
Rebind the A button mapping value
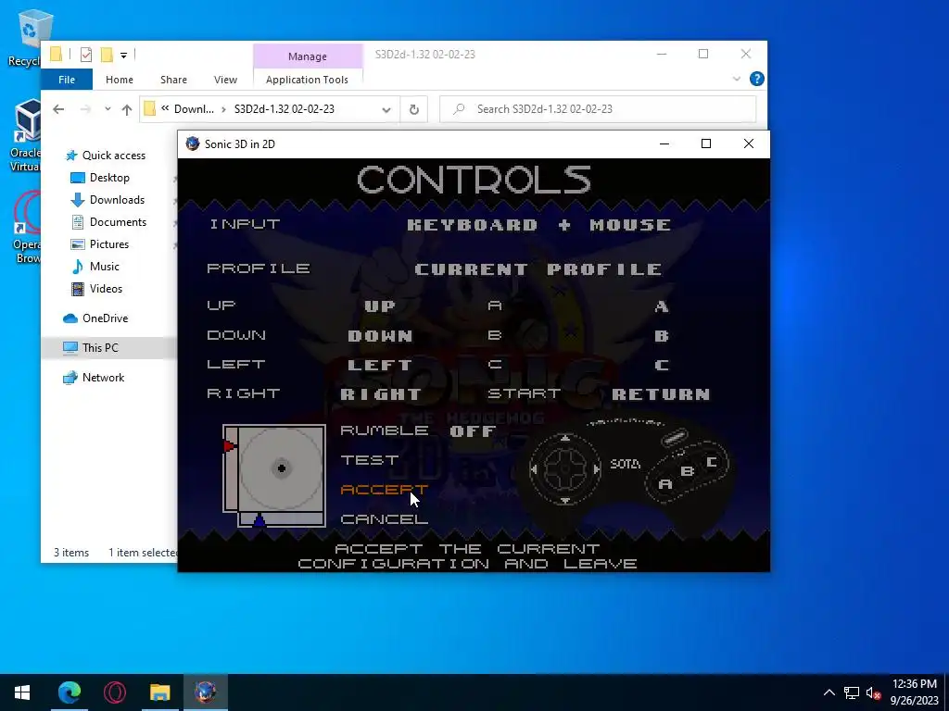coord(662,306)
